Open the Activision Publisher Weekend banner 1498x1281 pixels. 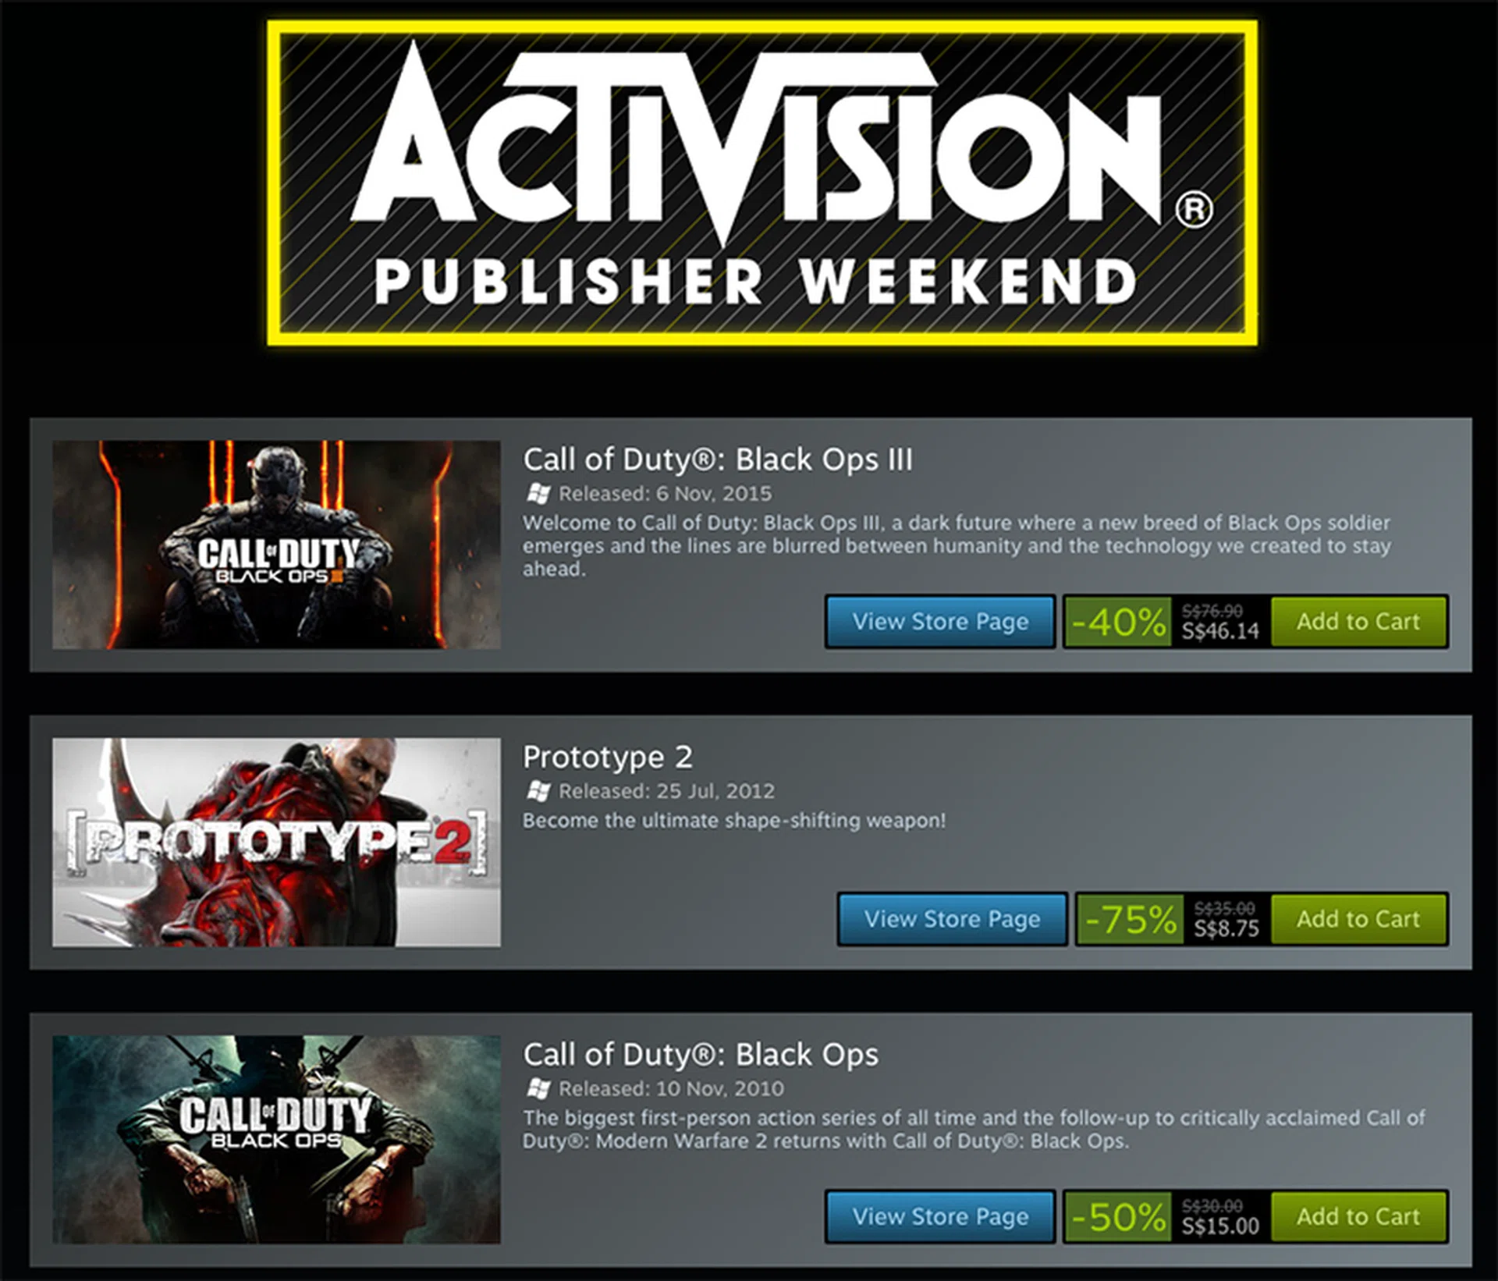(761, 183)
